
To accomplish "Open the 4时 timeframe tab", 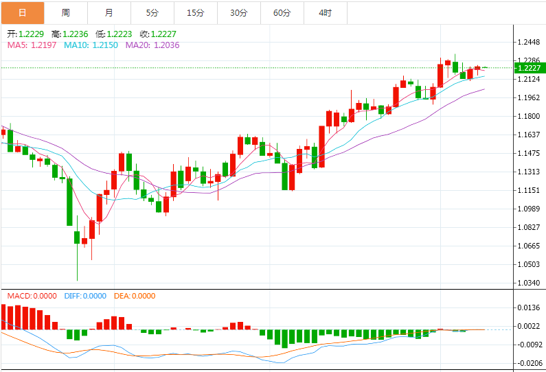I will point(326,13).
